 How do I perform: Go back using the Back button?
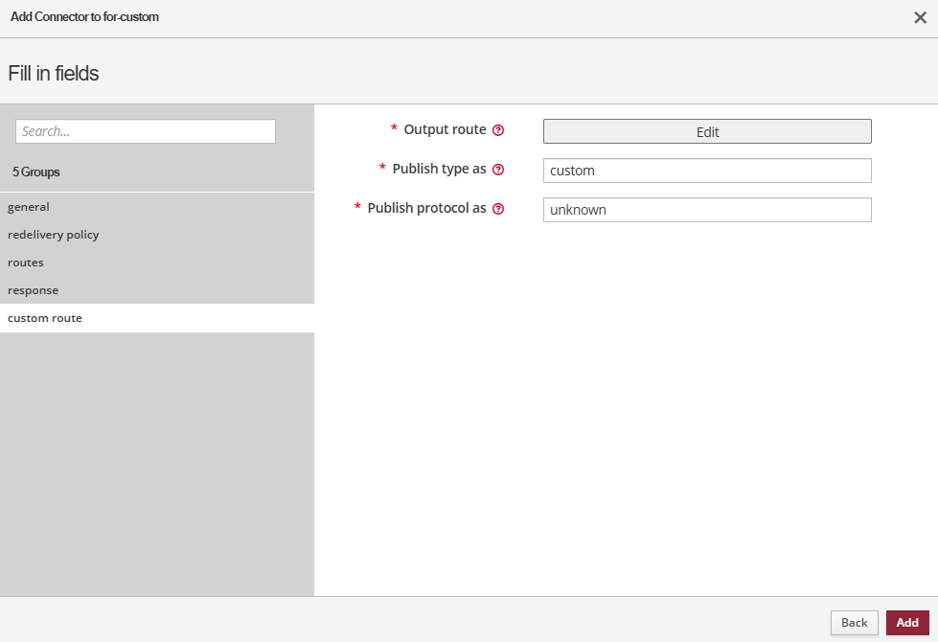pos(854,623)
